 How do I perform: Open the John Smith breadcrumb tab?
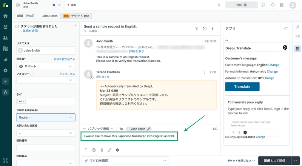[49, 16]
